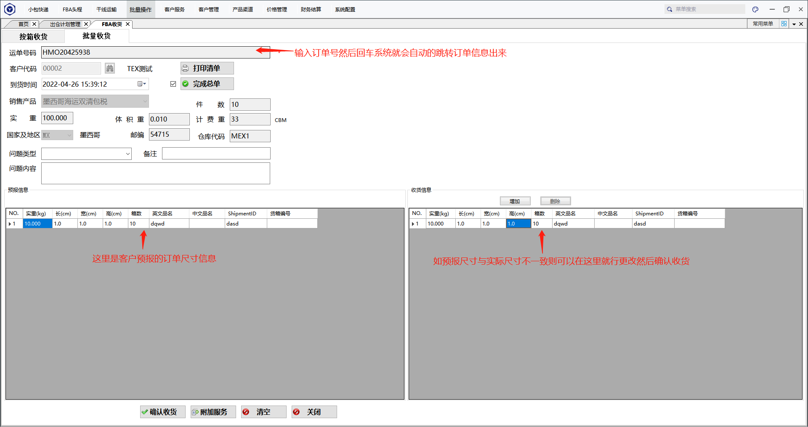Switch to the 出仓计划管理 tab

(65, 24)
